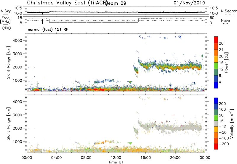Click the 12 label on power colorbar
Screen dimensions: 237x164
221,69
